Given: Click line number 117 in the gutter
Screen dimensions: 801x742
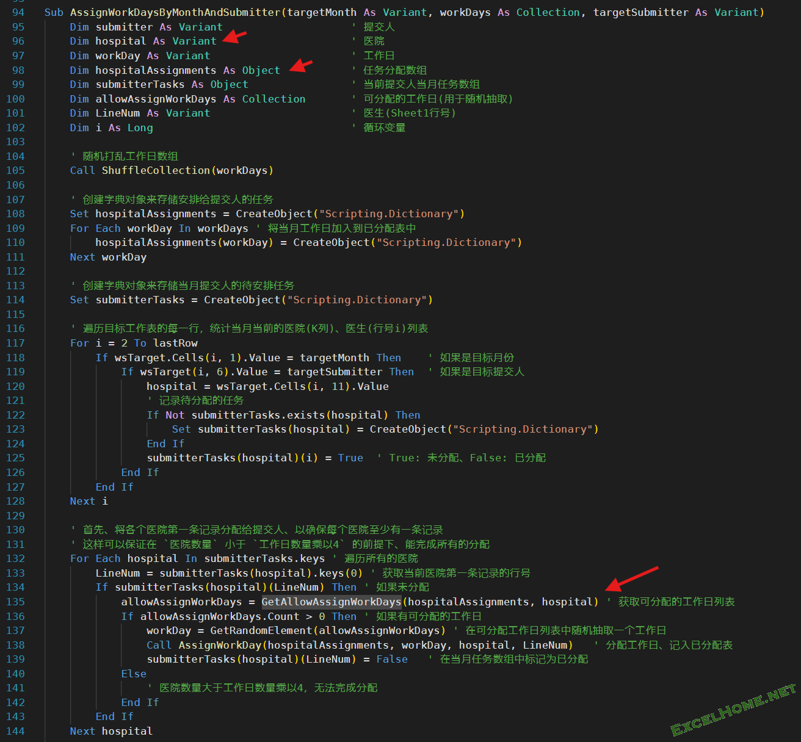Looking at the screenshot, I should (15, 343).
